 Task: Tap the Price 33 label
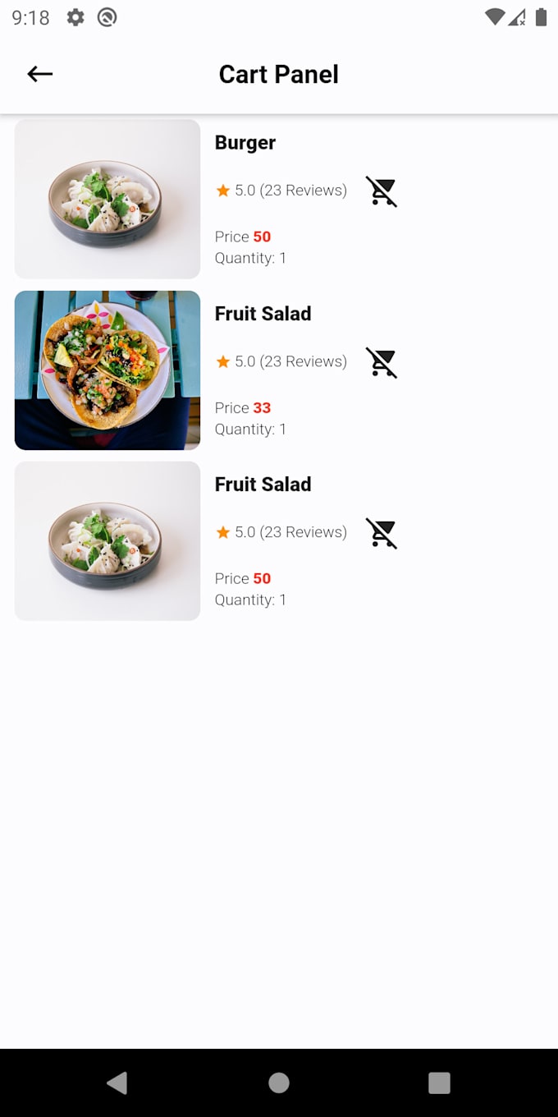[x=243, y=407]
